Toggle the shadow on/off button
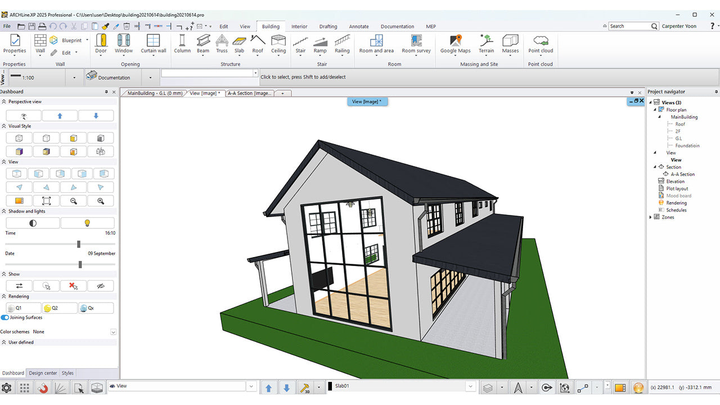Viewport: 720px width, 405px height. pyautogui.click(x=33, y=223)
